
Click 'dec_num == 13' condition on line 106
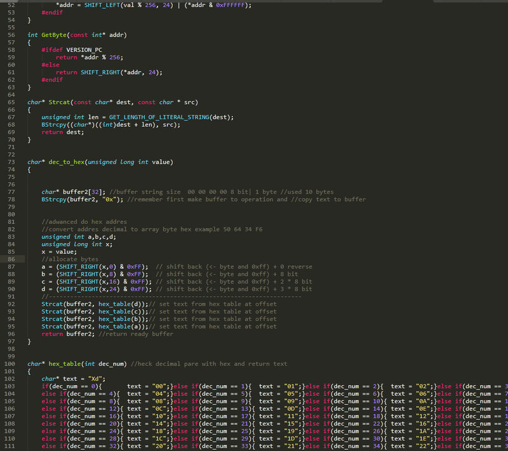click(x=225, y=409)
